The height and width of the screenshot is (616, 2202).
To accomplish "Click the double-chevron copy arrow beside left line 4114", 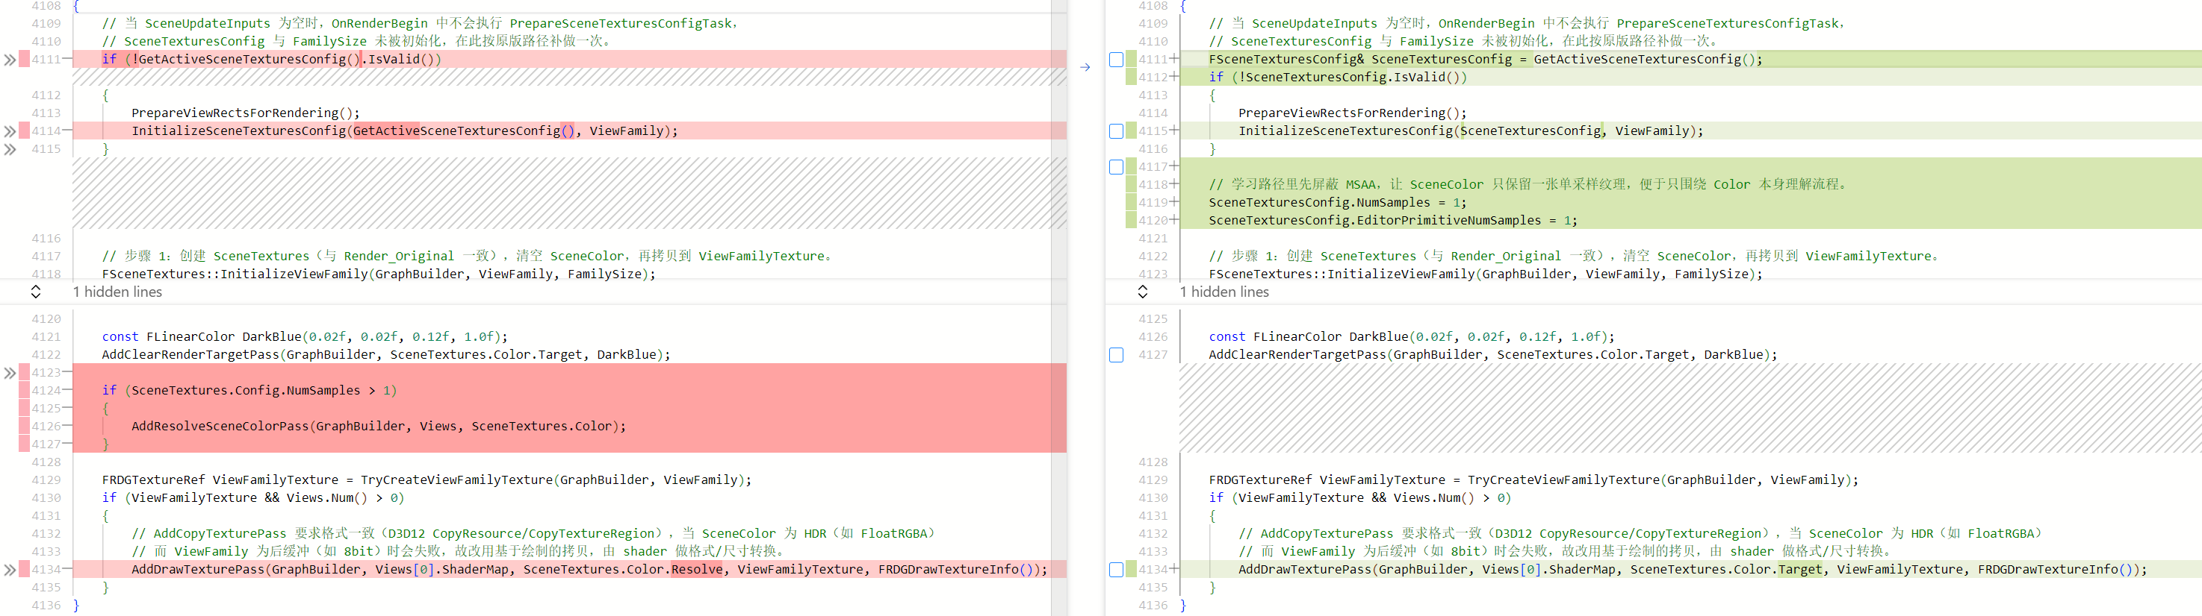I will pyautogui.click(x=10, y=131).
